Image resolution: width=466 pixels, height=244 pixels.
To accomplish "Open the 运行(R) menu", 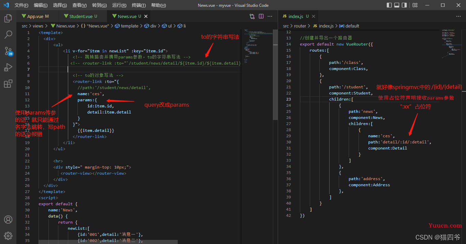I will (x=119, y=5).
